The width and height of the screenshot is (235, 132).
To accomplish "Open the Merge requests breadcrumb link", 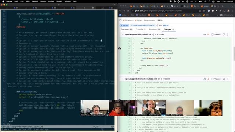I will (149, 20).
